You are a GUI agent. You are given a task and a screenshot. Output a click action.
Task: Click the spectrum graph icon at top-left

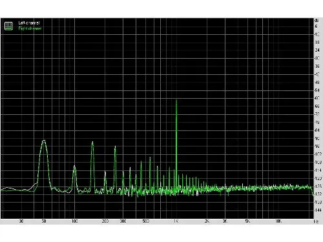click(8, 26)
